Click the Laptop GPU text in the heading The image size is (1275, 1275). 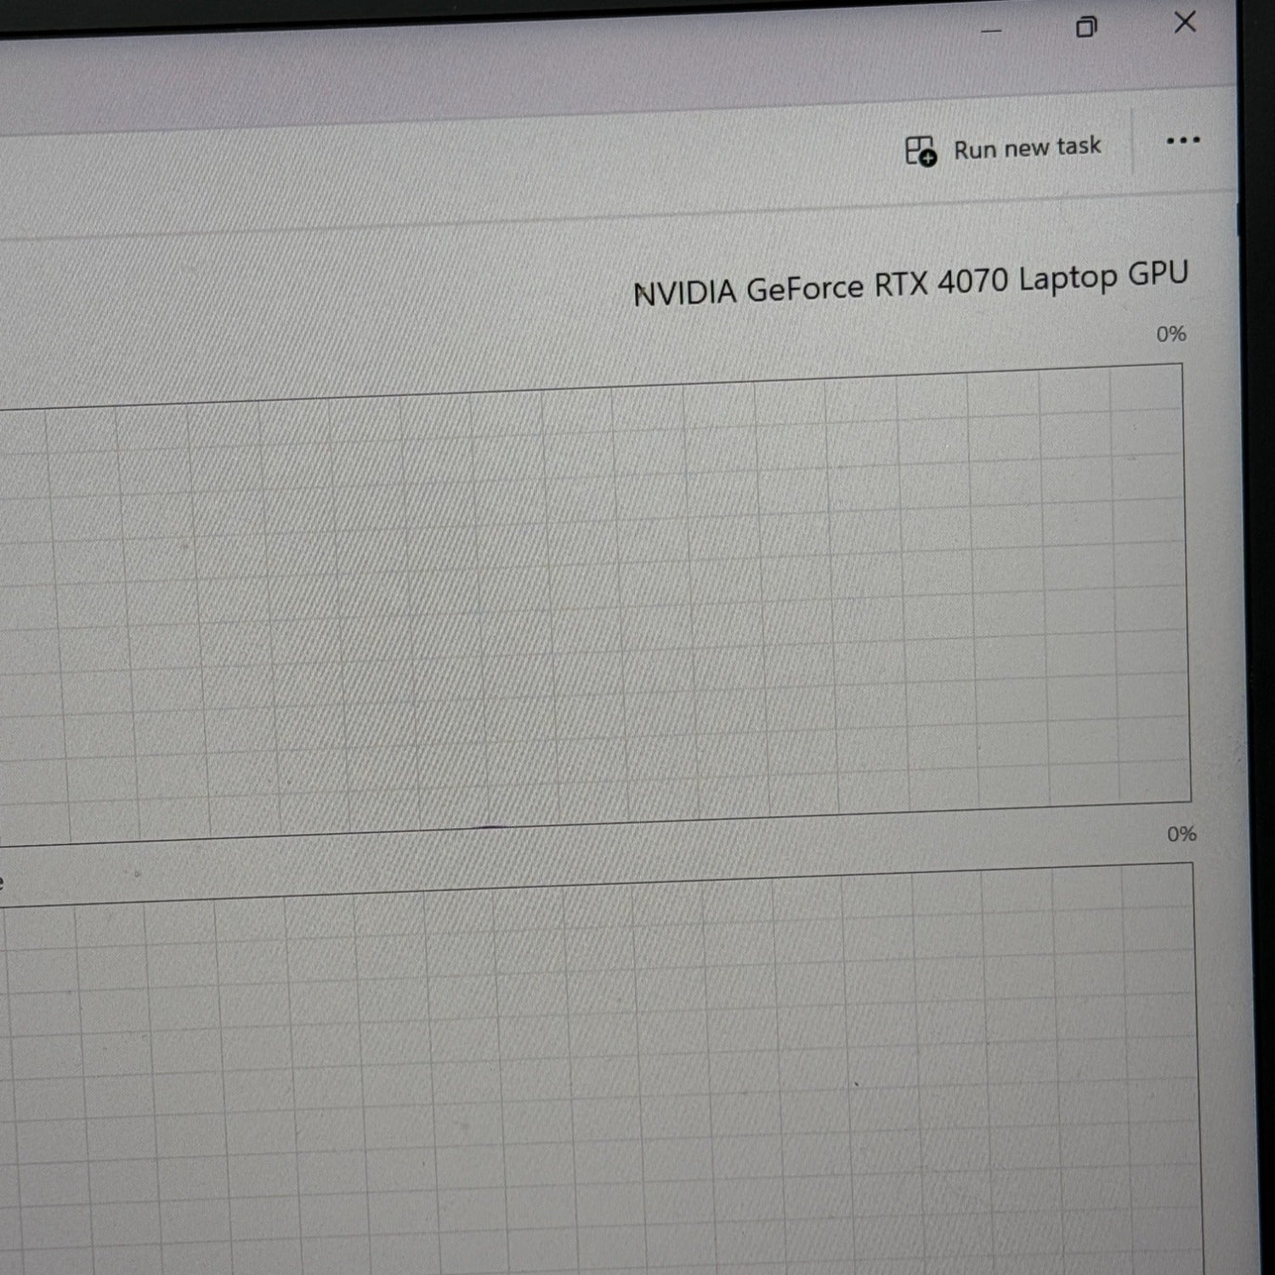(1102, 276)
